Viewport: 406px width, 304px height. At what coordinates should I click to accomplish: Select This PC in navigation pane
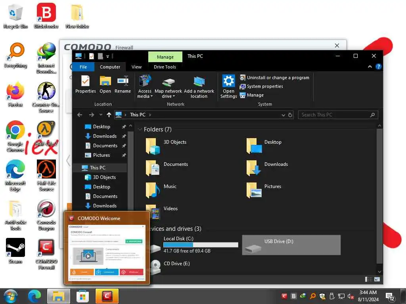click(98, 168)
